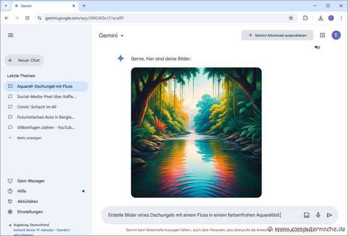Click the address bar URL
The image size is (348, 236).
coord(84,18)
